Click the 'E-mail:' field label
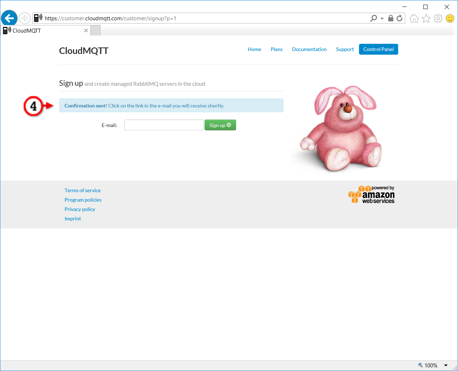Image resolution: width=458 pixels, height=371 pixels. point(110,125)
